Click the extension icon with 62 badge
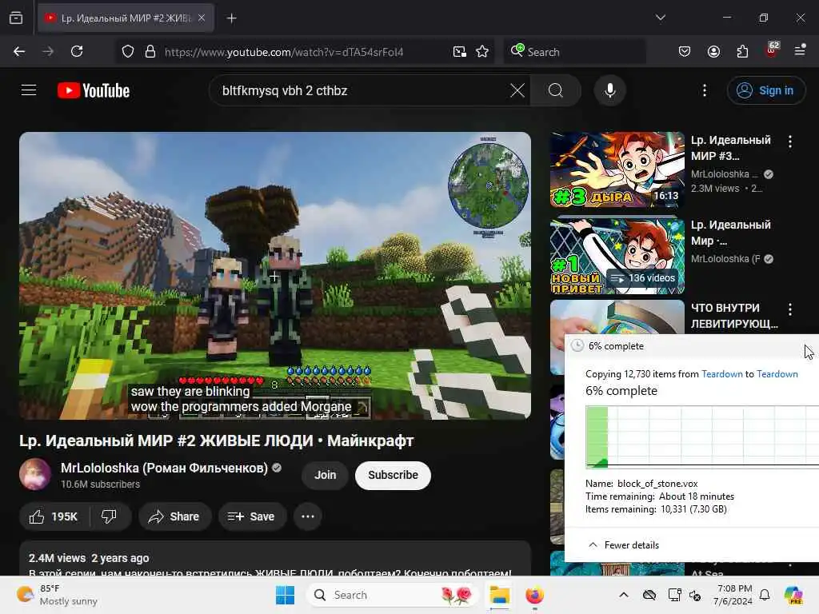 (772, 50)
